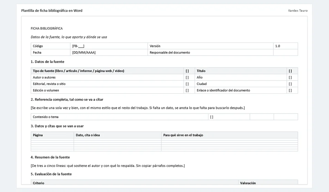Click the 'Editorial, revista o sitio' cell
This screenshot has height=192, width=329.
[x=107, y=84]
